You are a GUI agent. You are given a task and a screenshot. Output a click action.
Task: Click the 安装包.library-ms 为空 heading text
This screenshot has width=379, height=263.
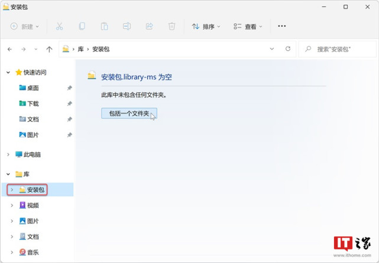click(137, 77)
